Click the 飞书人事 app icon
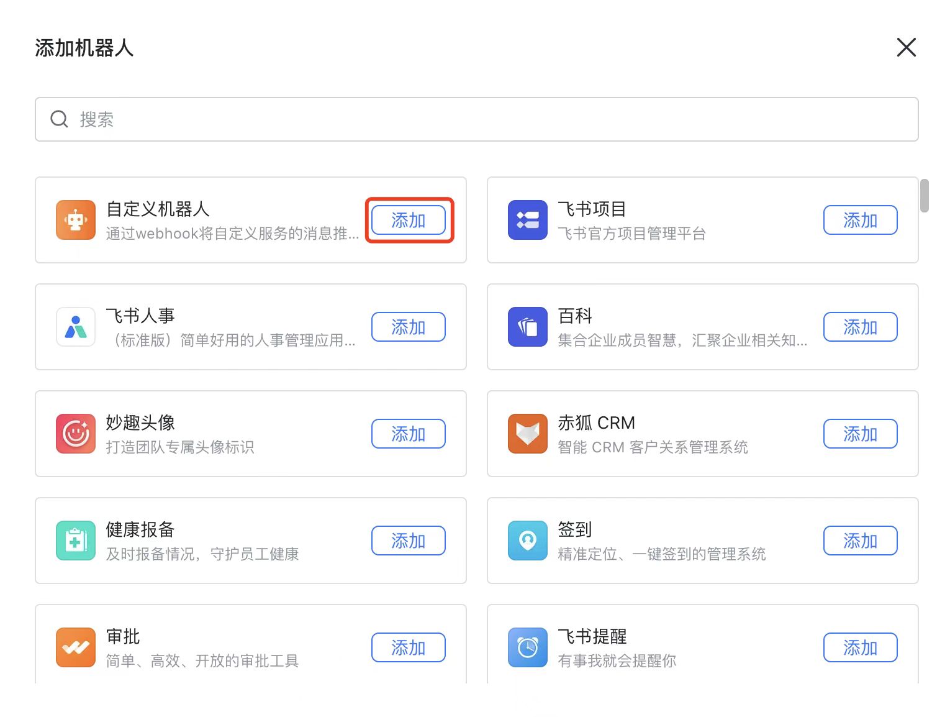Image resolution: width=950 pixels, height=717 pixels. 76,327
